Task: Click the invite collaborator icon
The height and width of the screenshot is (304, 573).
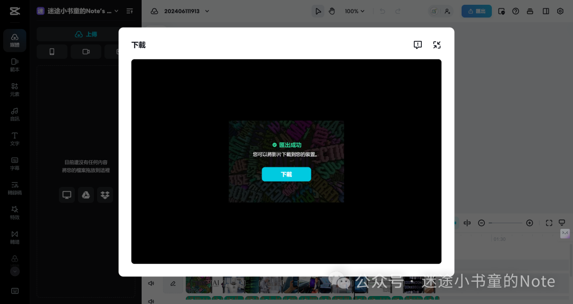Action: click(447, 11)
